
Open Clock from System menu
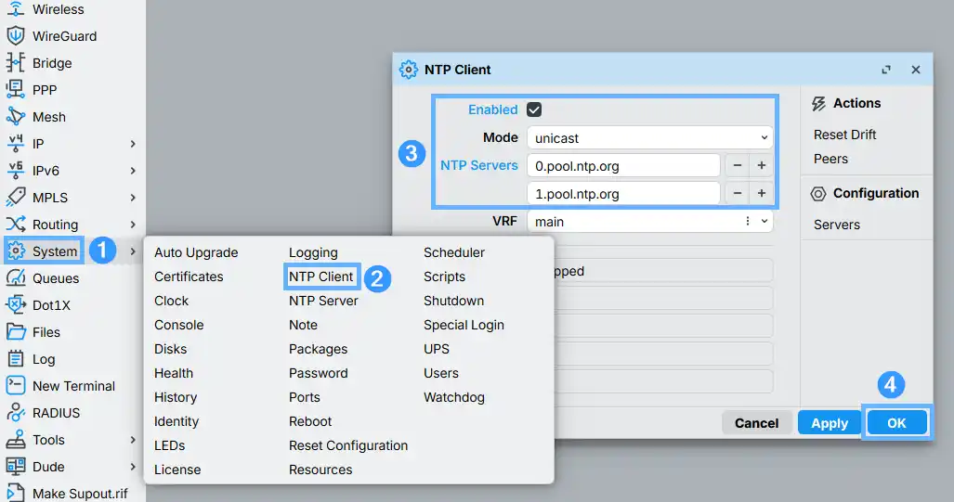171,301
